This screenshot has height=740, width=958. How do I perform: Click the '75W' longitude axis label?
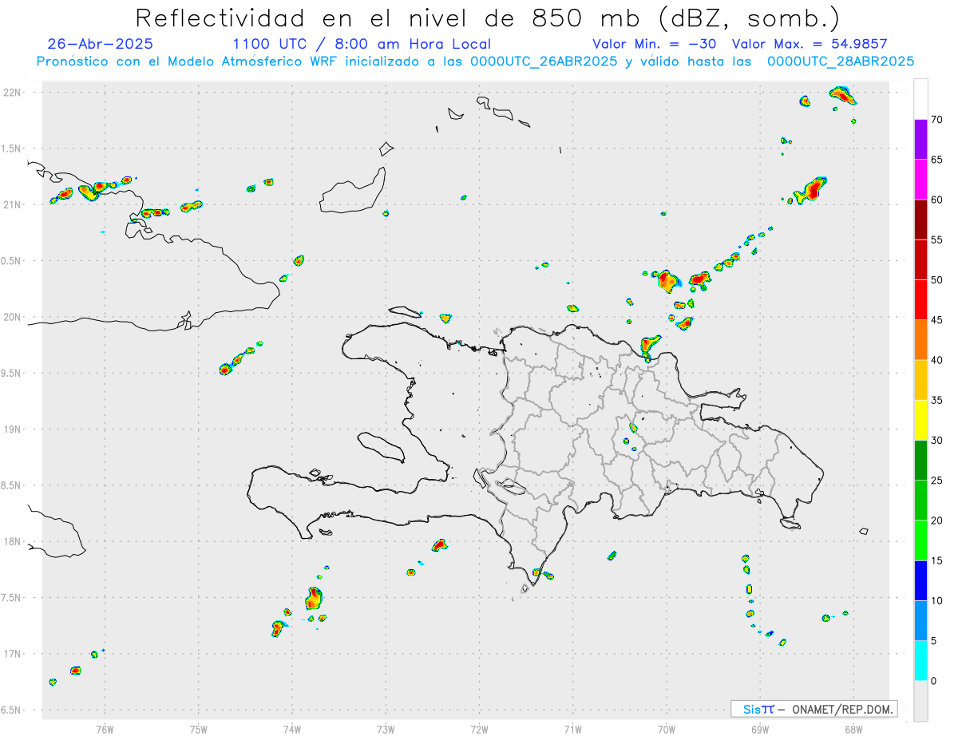pyautogui.click(x=199, y=729)
